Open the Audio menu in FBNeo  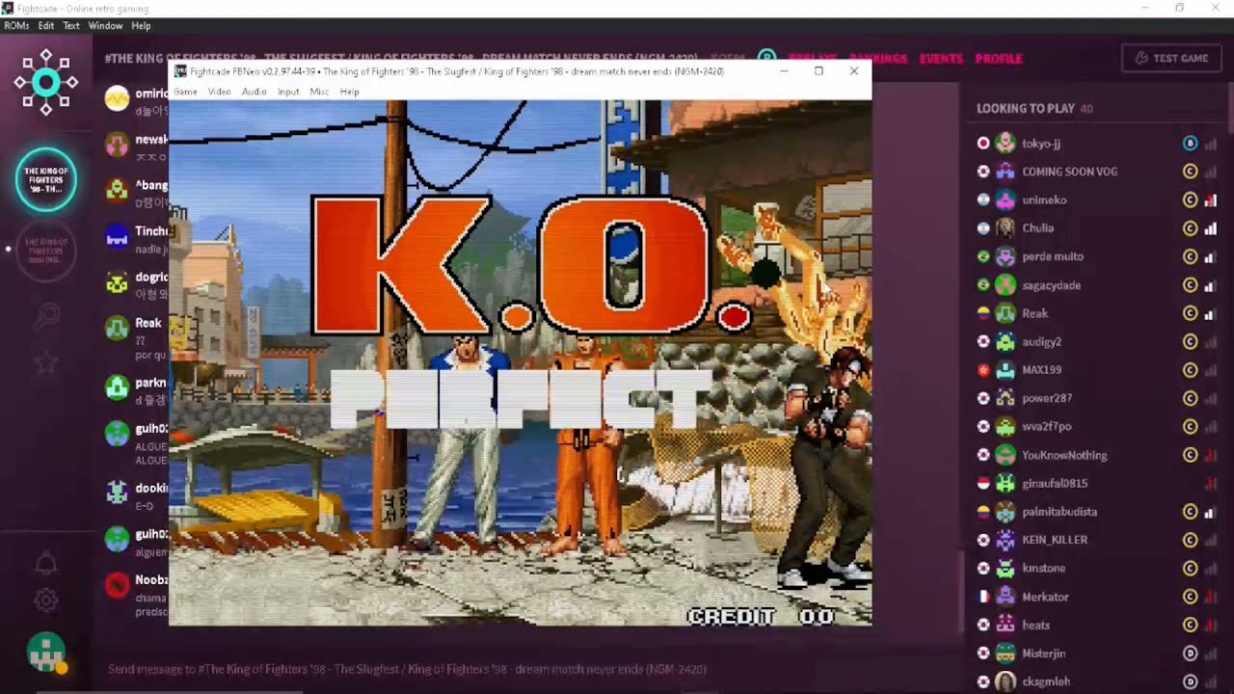coord(254,92)
